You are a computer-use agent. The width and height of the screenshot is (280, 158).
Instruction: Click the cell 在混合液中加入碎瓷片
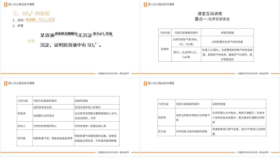88,107
